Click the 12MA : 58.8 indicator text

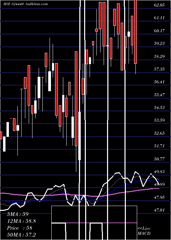point(21,221)
